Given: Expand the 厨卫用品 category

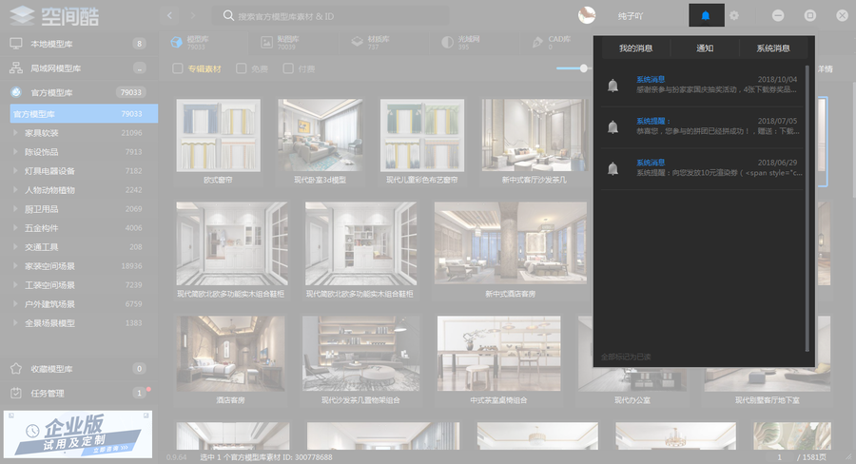Looking at the screenshot, I should pos(15,209).
